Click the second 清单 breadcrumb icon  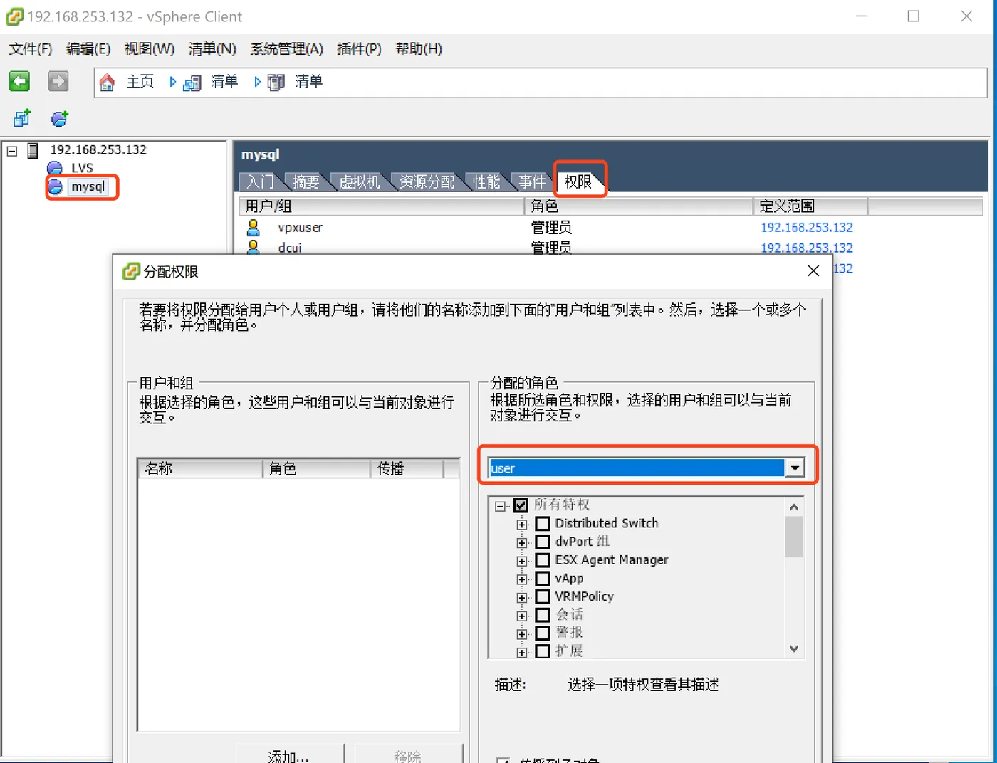click(276, 83)
